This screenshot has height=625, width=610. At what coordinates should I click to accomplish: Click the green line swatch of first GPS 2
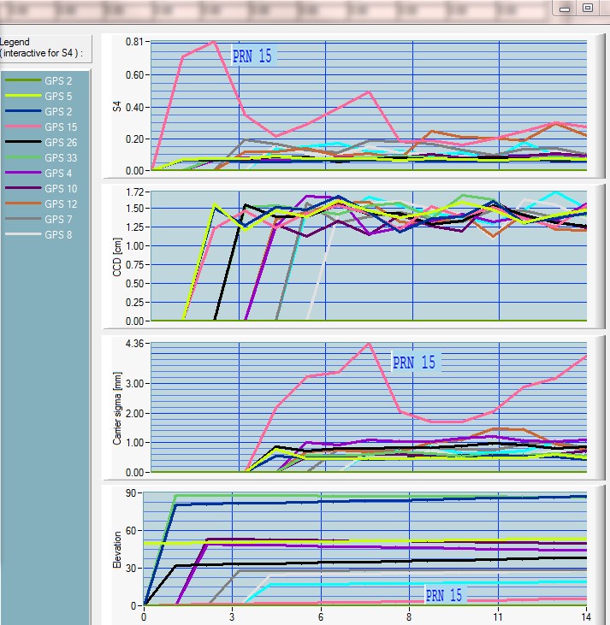pyautogui.click(x=23, y=80)
